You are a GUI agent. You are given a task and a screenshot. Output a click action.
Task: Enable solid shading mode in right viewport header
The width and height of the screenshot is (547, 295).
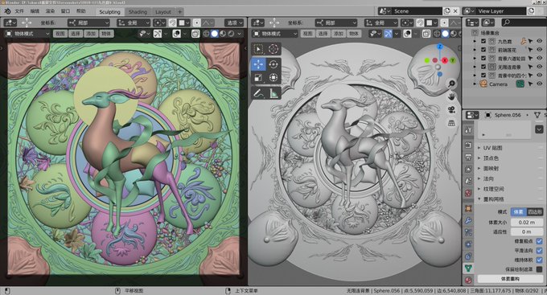[x=445, y=34]
